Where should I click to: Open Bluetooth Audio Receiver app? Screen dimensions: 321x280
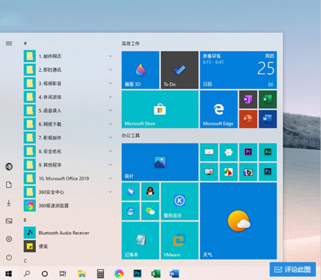(68, 232)
